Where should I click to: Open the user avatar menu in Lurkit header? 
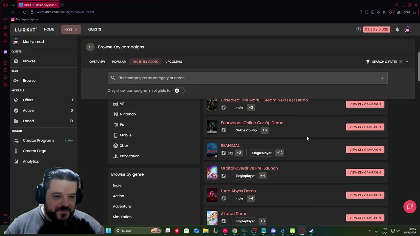[408, 29]
